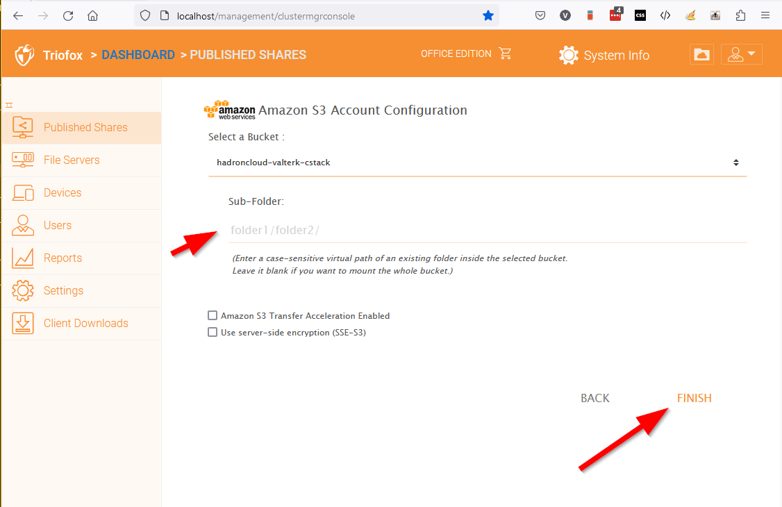Image resolution: width=782 pixels, height=507 pixels.
Task: Open the browser hamburger menu
Action: [x=765, y=16]
